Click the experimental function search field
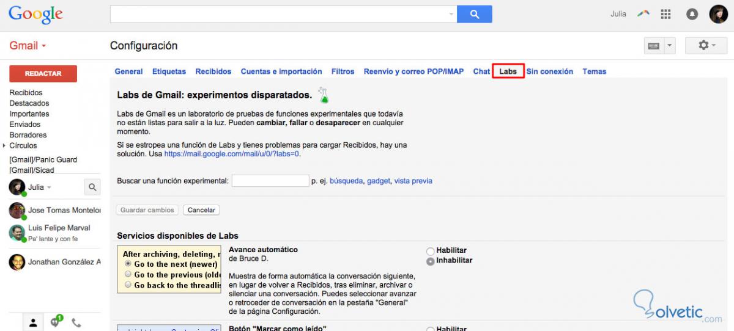 pyautogui.click(x=270, y=181)
